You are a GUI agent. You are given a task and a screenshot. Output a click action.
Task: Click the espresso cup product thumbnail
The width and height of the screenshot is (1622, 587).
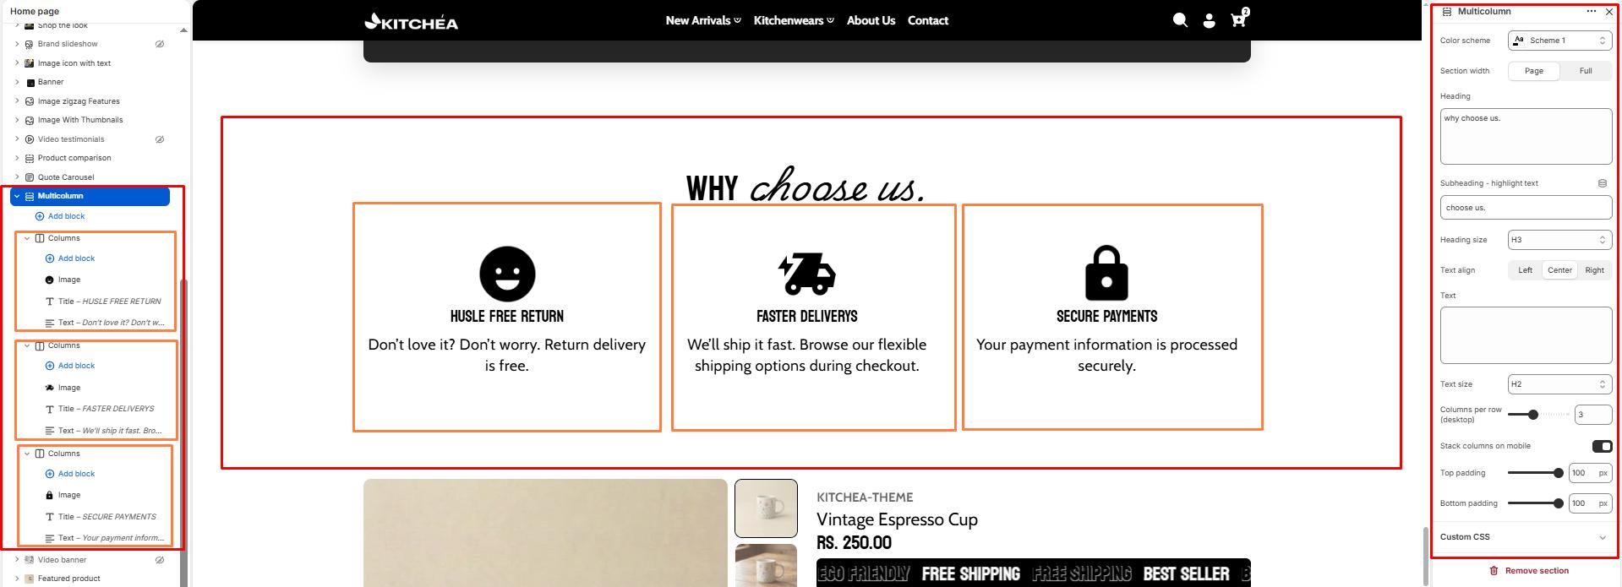pos(766,508)
